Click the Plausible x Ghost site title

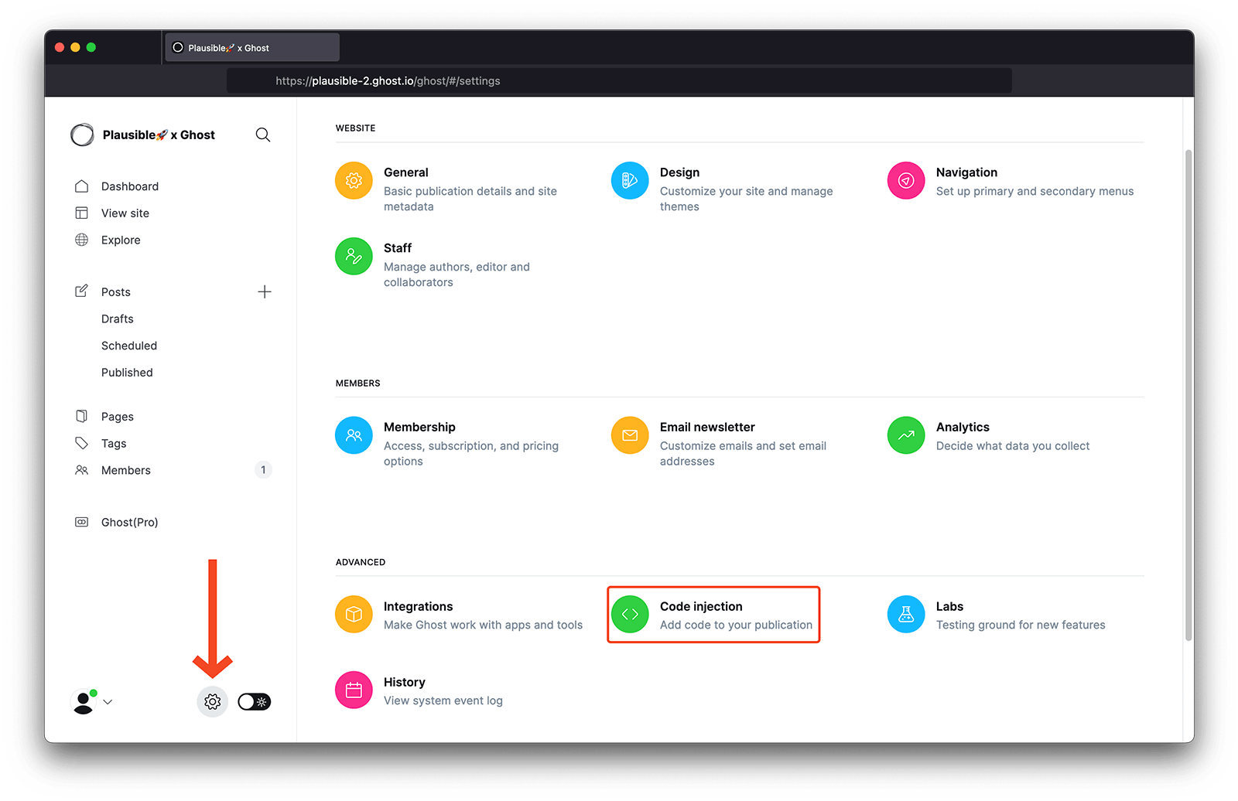click(159, 135)
